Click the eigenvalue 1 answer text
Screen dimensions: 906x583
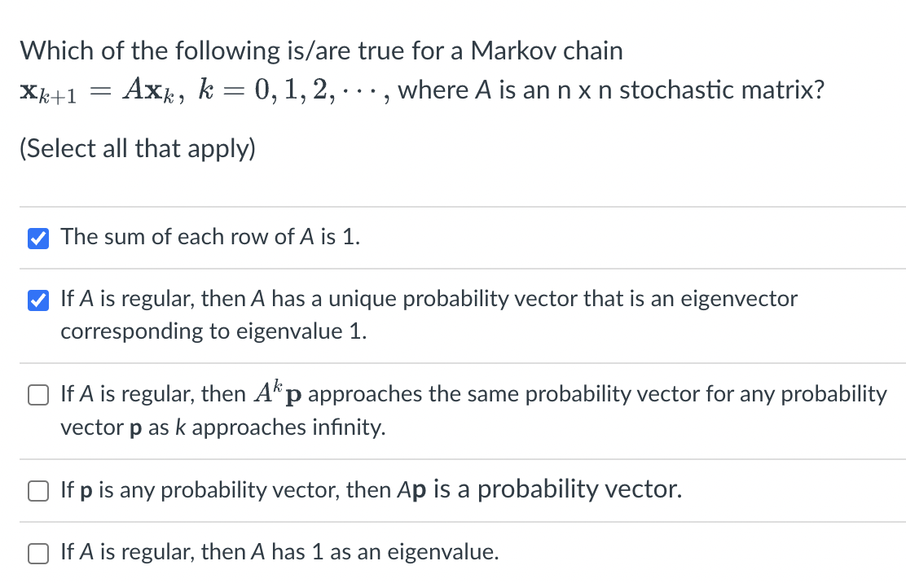point(279,552)
